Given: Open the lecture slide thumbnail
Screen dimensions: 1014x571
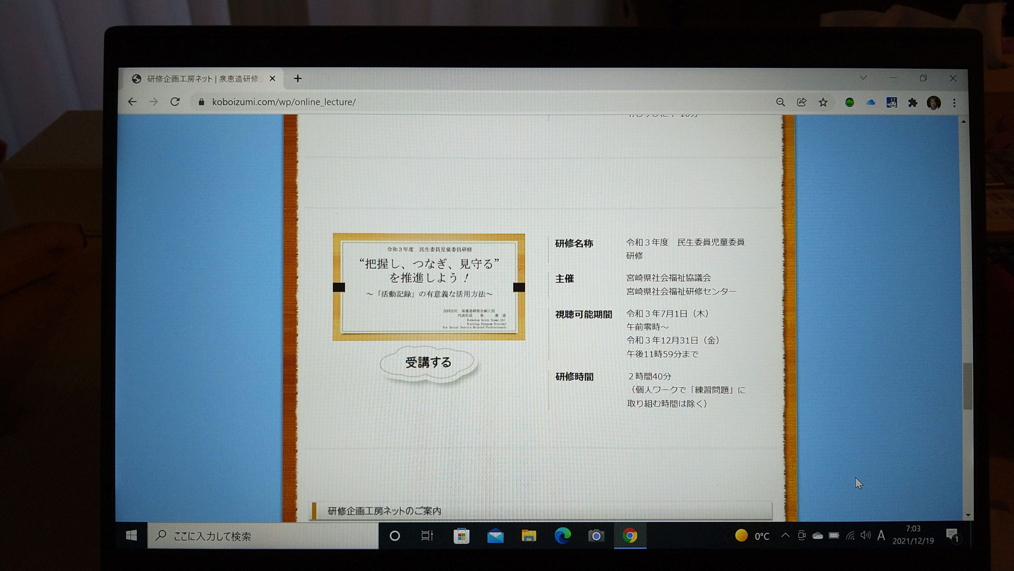Looking at the screenshot, I should click(x=429, y=287).
